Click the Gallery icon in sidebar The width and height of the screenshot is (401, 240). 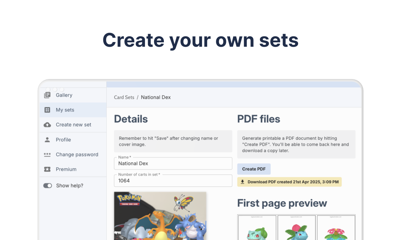point(47,95)
